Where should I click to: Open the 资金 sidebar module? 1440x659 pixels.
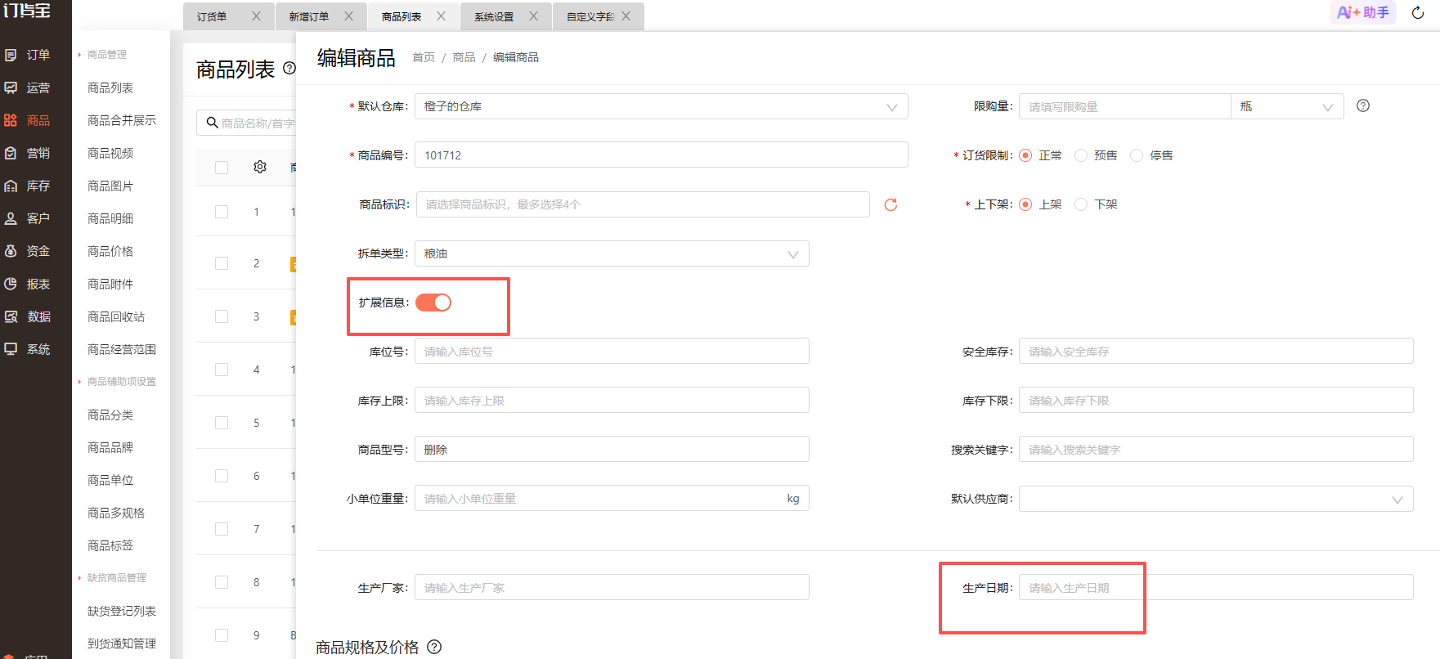(28, 251)
